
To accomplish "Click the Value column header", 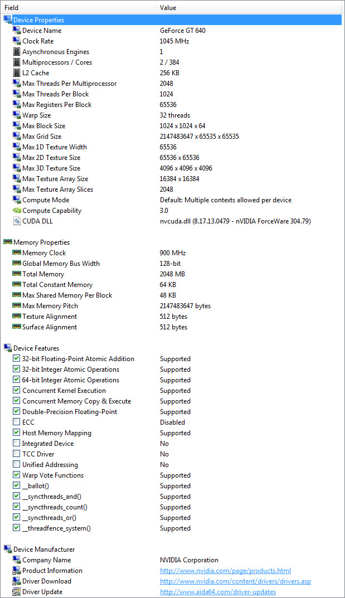I will click(249, 8).
